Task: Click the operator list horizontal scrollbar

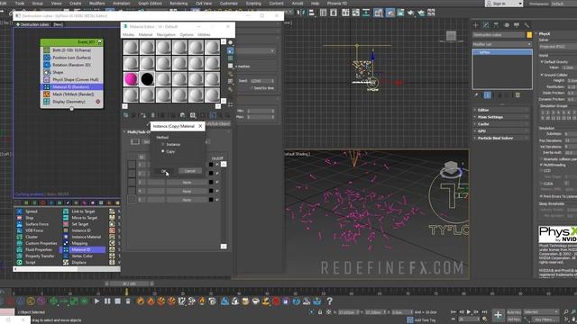Action: 67,269
